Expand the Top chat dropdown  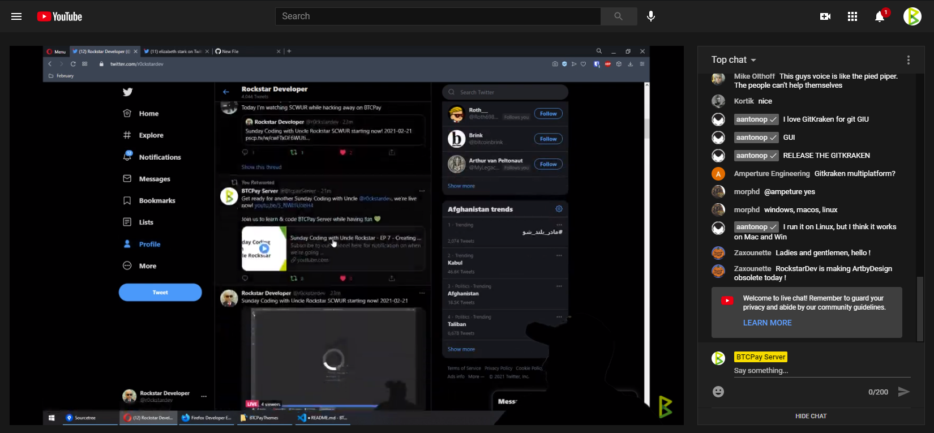(734, 59)
